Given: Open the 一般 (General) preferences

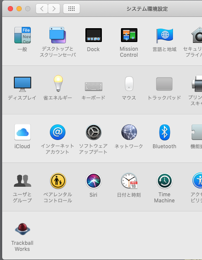Looking at the screenshot, I should click(x=23, y=35).
